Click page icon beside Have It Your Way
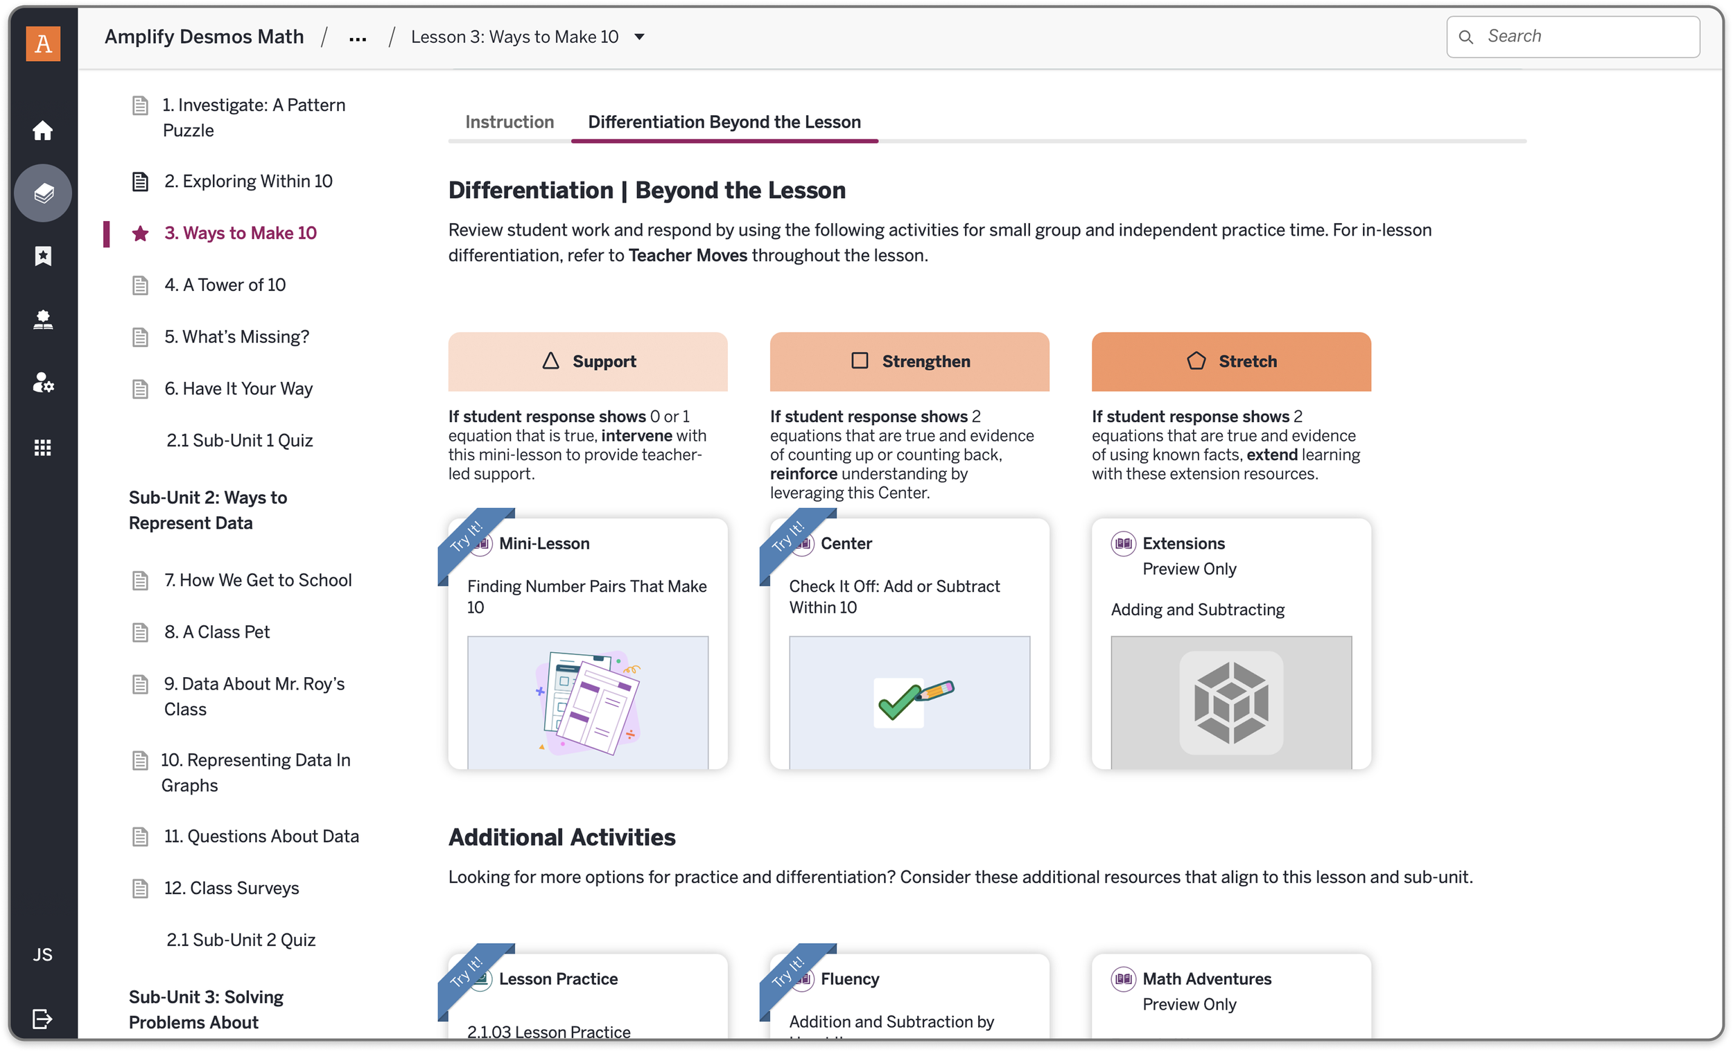Screen dimensions: 1733x1052 [x=141, y=389]
